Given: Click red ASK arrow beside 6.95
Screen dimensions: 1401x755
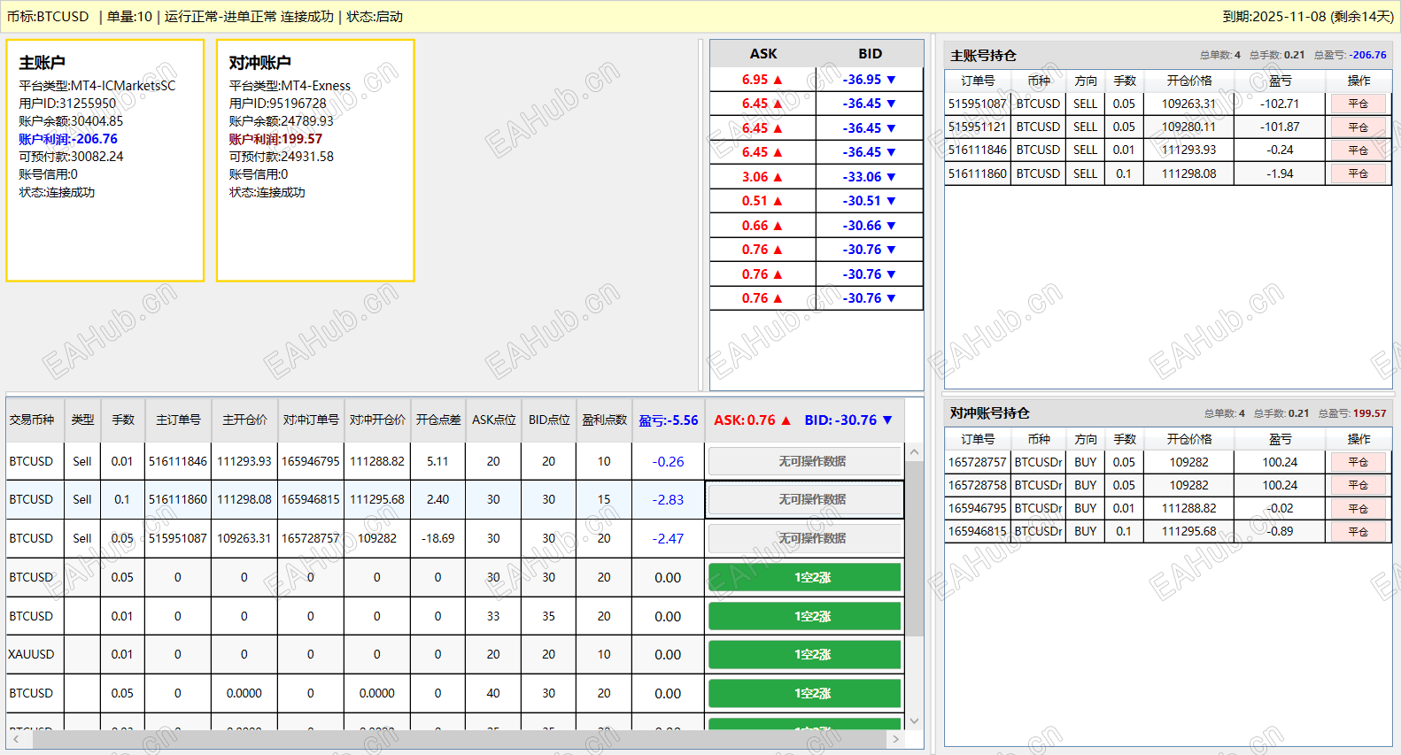Looking at the screenshot, I should pyautogui.click(x=778, y=80).
